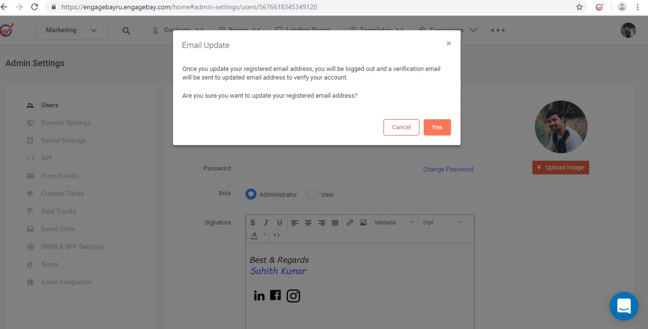Click the center align icon in editor
The image size is (648, 329).
pos(308,223)
